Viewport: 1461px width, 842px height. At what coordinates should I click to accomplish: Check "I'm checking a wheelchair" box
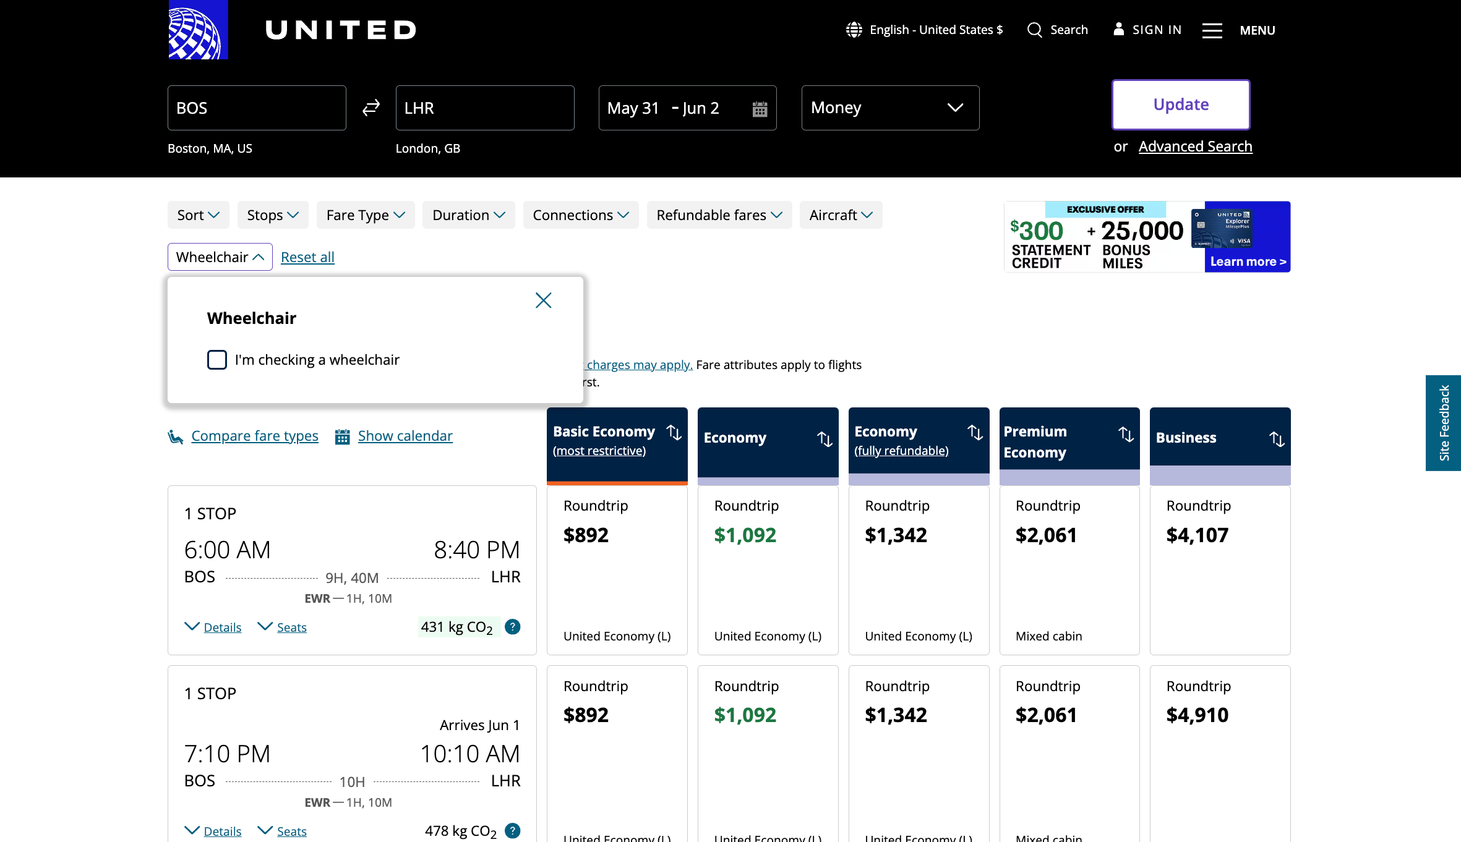coord(217,360)
